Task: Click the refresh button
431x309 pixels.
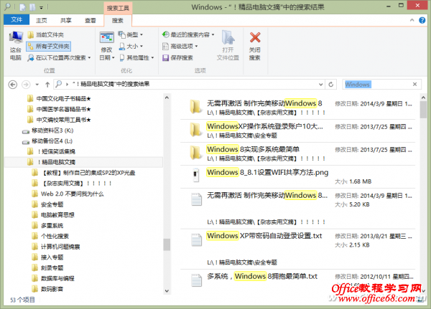Action: pyautogui.click(x=331, y=85)
